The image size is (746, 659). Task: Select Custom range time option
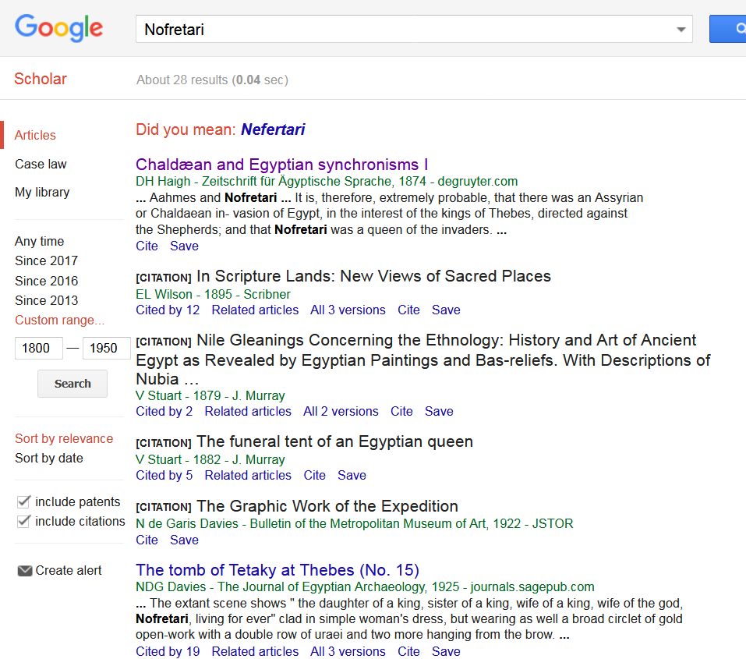click(x=59, y=320)
